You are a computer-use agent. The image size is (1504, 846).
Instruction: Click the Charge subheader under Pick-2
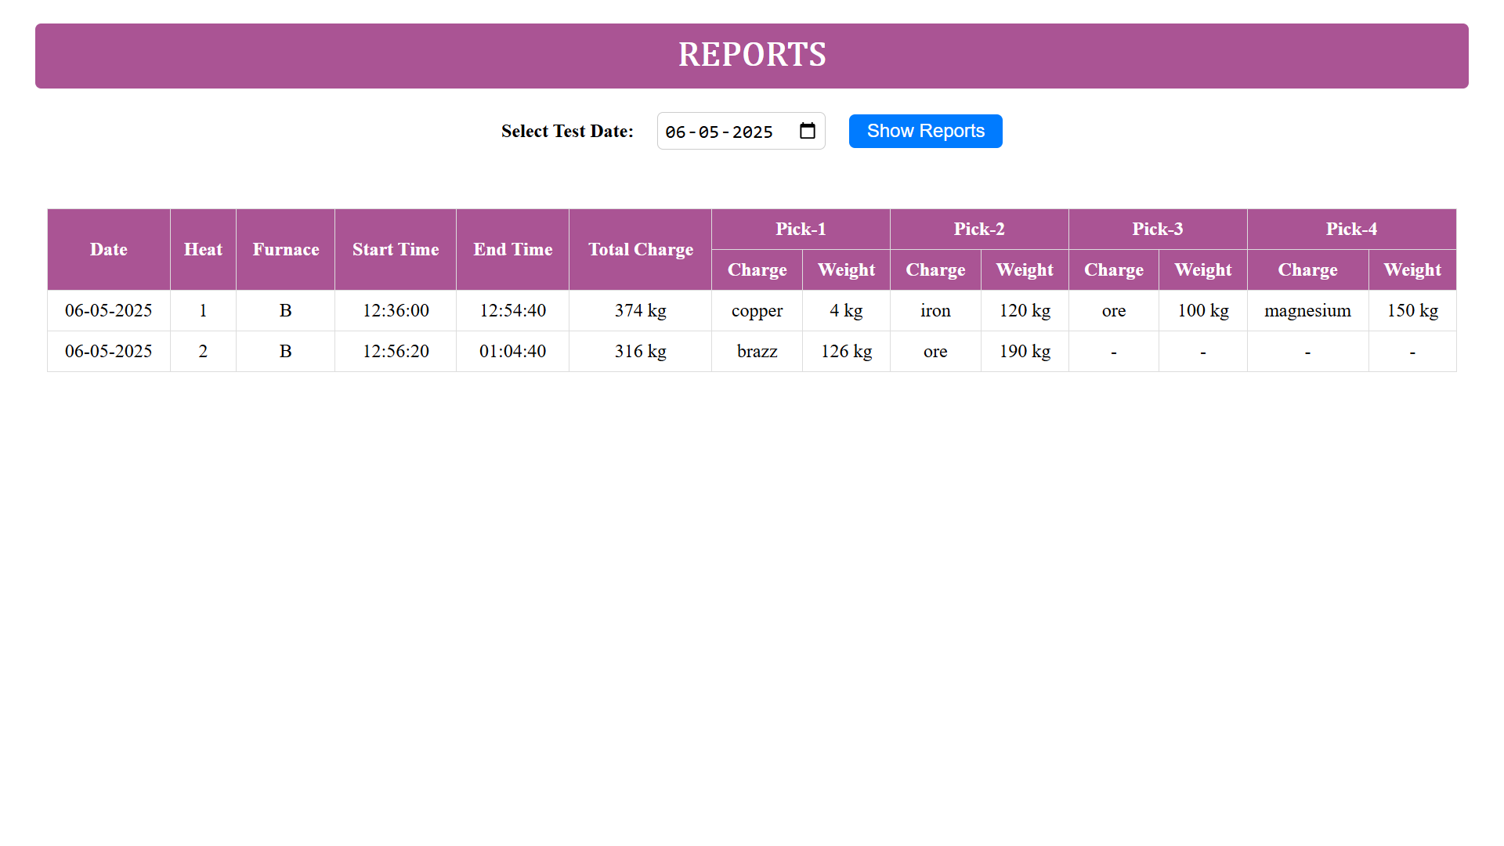935,269
